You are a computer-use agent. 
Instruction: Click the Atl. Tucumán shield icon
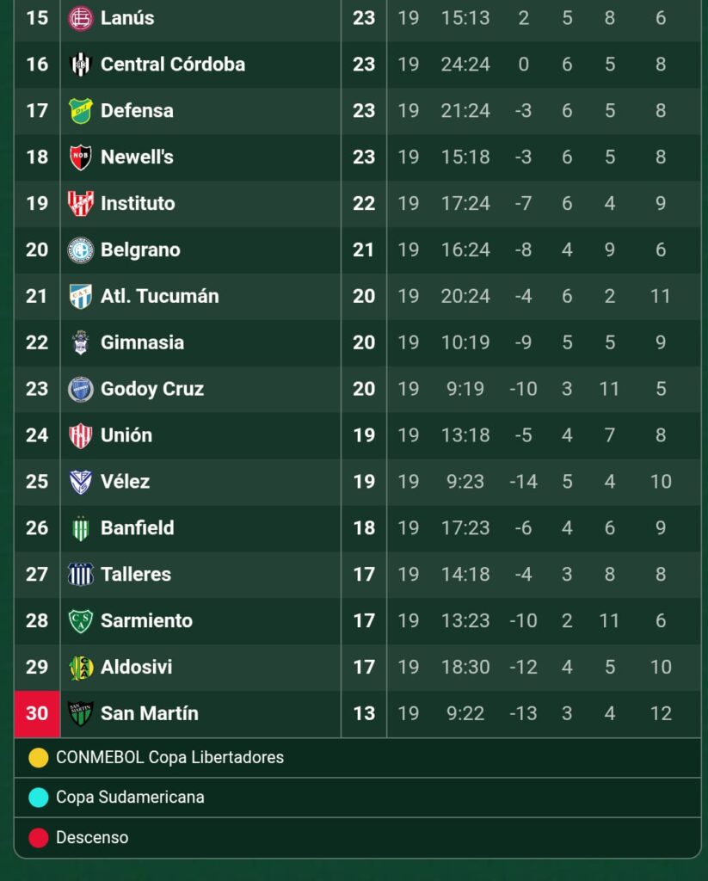click(80, 296)
